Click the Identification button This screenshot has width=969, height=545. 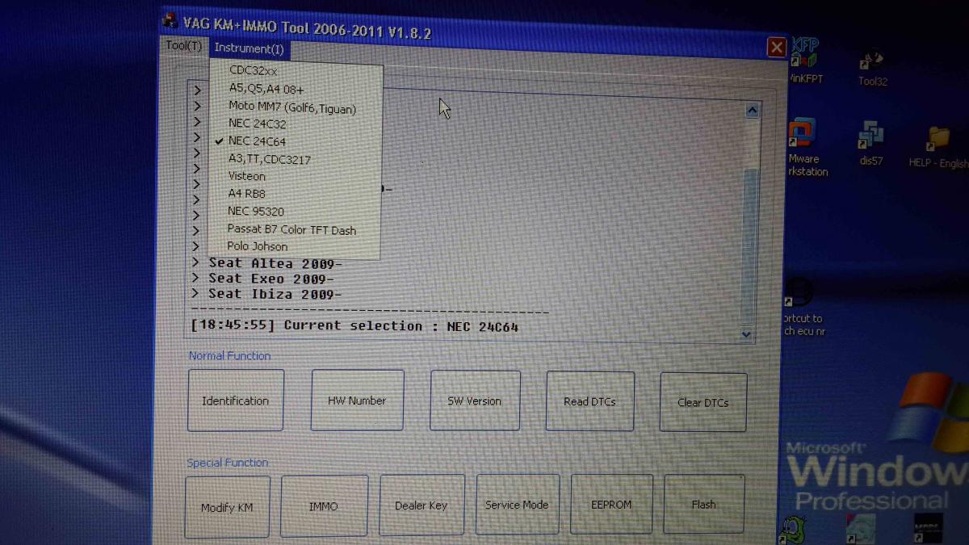coord(236,400)
